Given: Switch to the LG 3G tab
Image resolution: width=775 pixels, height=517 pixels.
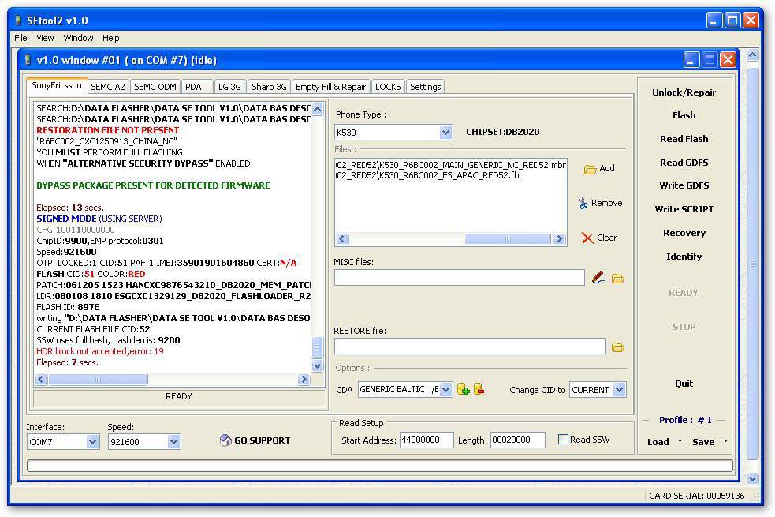Looking at the screenshot, I should point(229,87).
